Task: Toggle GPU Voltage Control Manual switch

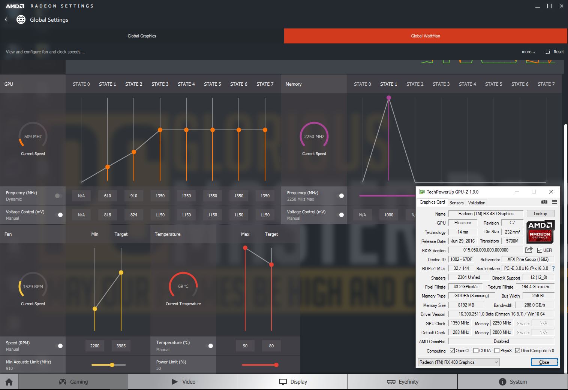Action: pyautogui.click(x=59, y=215)
